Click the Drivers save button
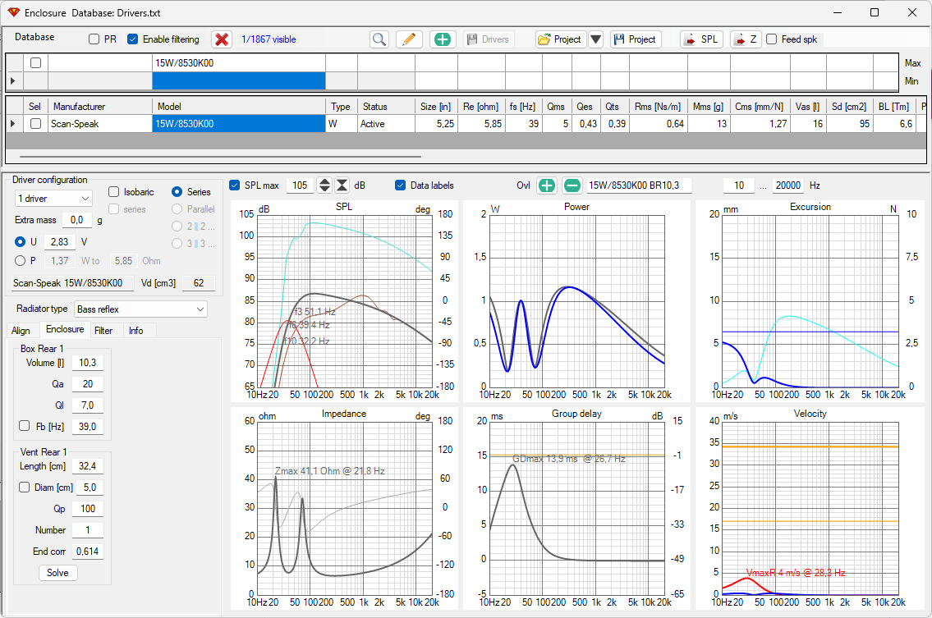 point(488,39)
